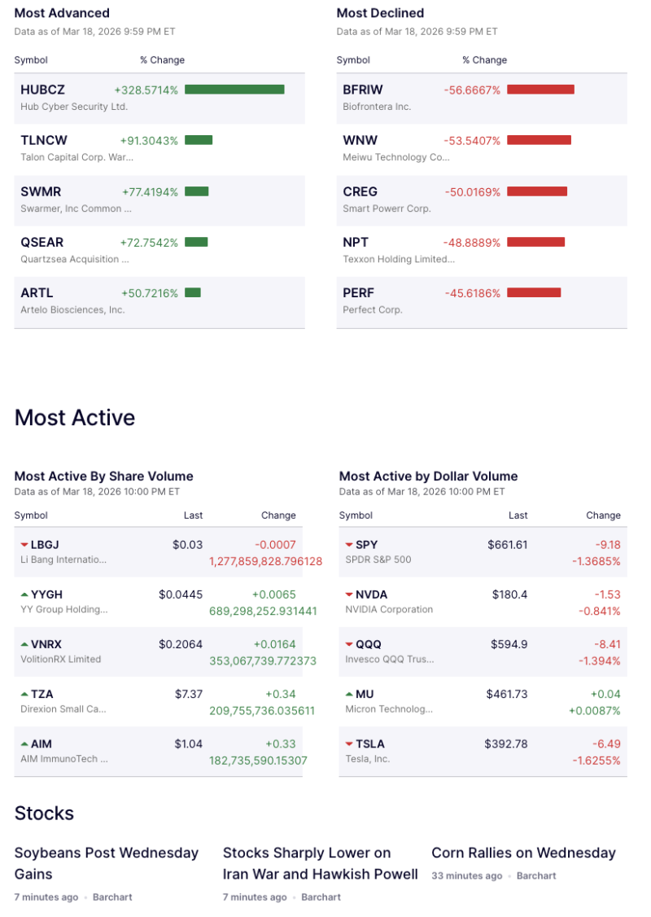The width and height of the screenshot is (651, 917).
Task: Open the ARTL Artelo Biosciences quote
Action: 36,292
